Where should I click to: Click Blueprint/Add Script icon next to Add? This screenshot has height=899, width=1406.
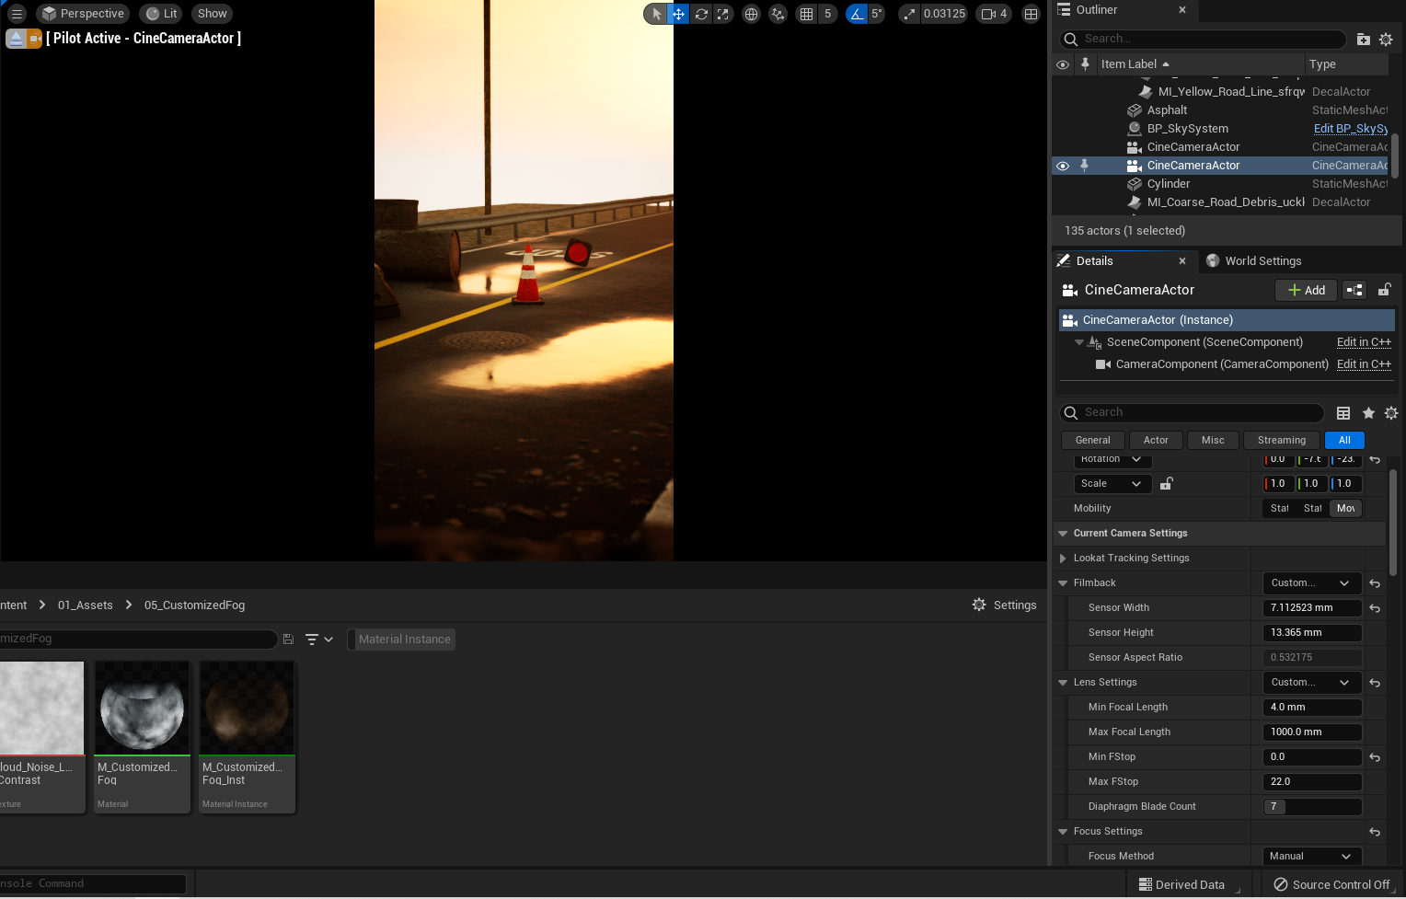tap(1354, 290)
